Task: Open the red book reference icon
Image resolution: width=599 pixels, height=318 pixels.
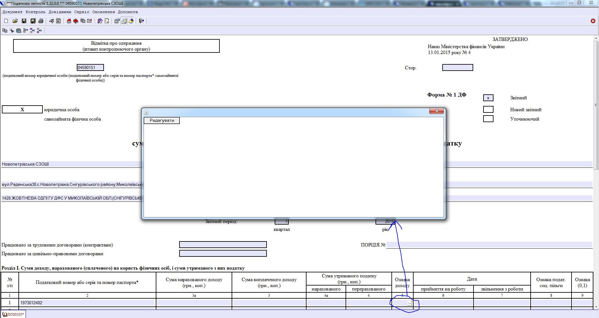Action: 76,21
